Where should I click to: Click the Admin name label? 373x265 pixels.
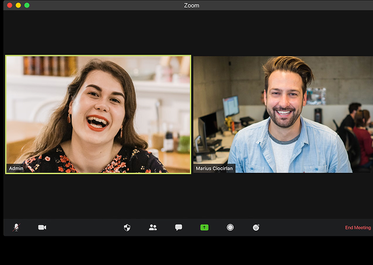pos(16,169)
